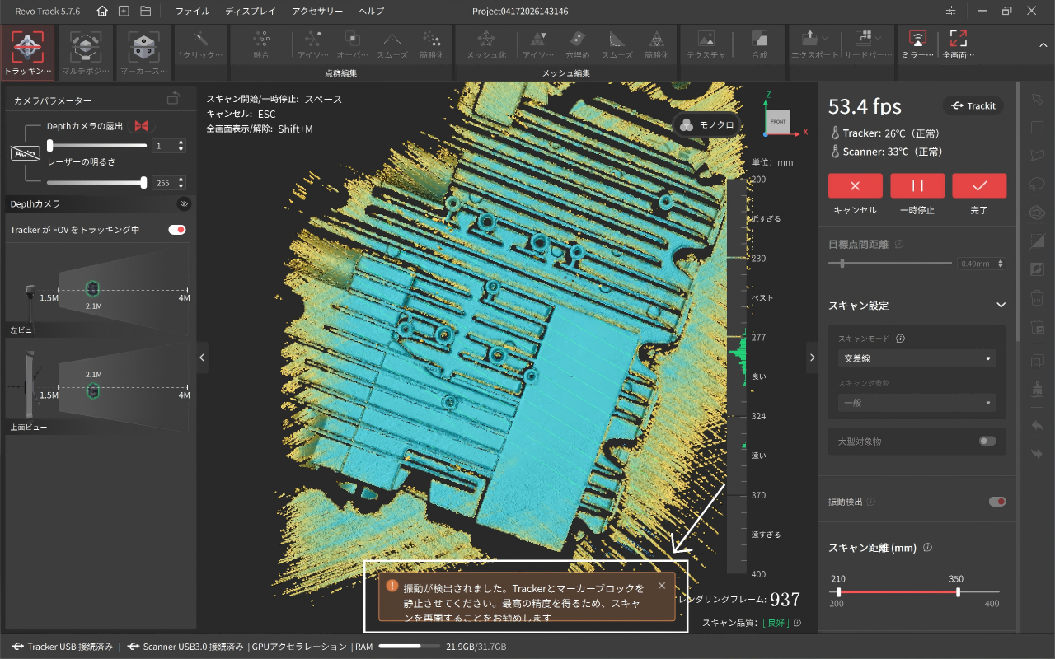Apply 簡略化 in point cloud editing
1055x659 pixels.
point(430,45)
